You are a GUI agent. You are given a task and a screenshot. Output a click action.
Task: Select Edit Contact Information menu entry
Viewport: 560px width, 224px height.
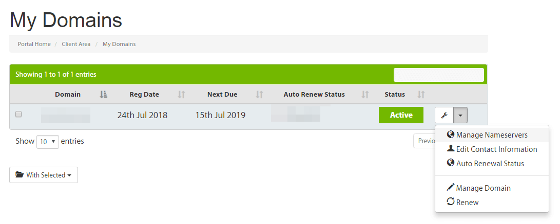click(496, 149)
